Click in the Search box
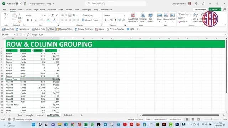 pos(115,4)
